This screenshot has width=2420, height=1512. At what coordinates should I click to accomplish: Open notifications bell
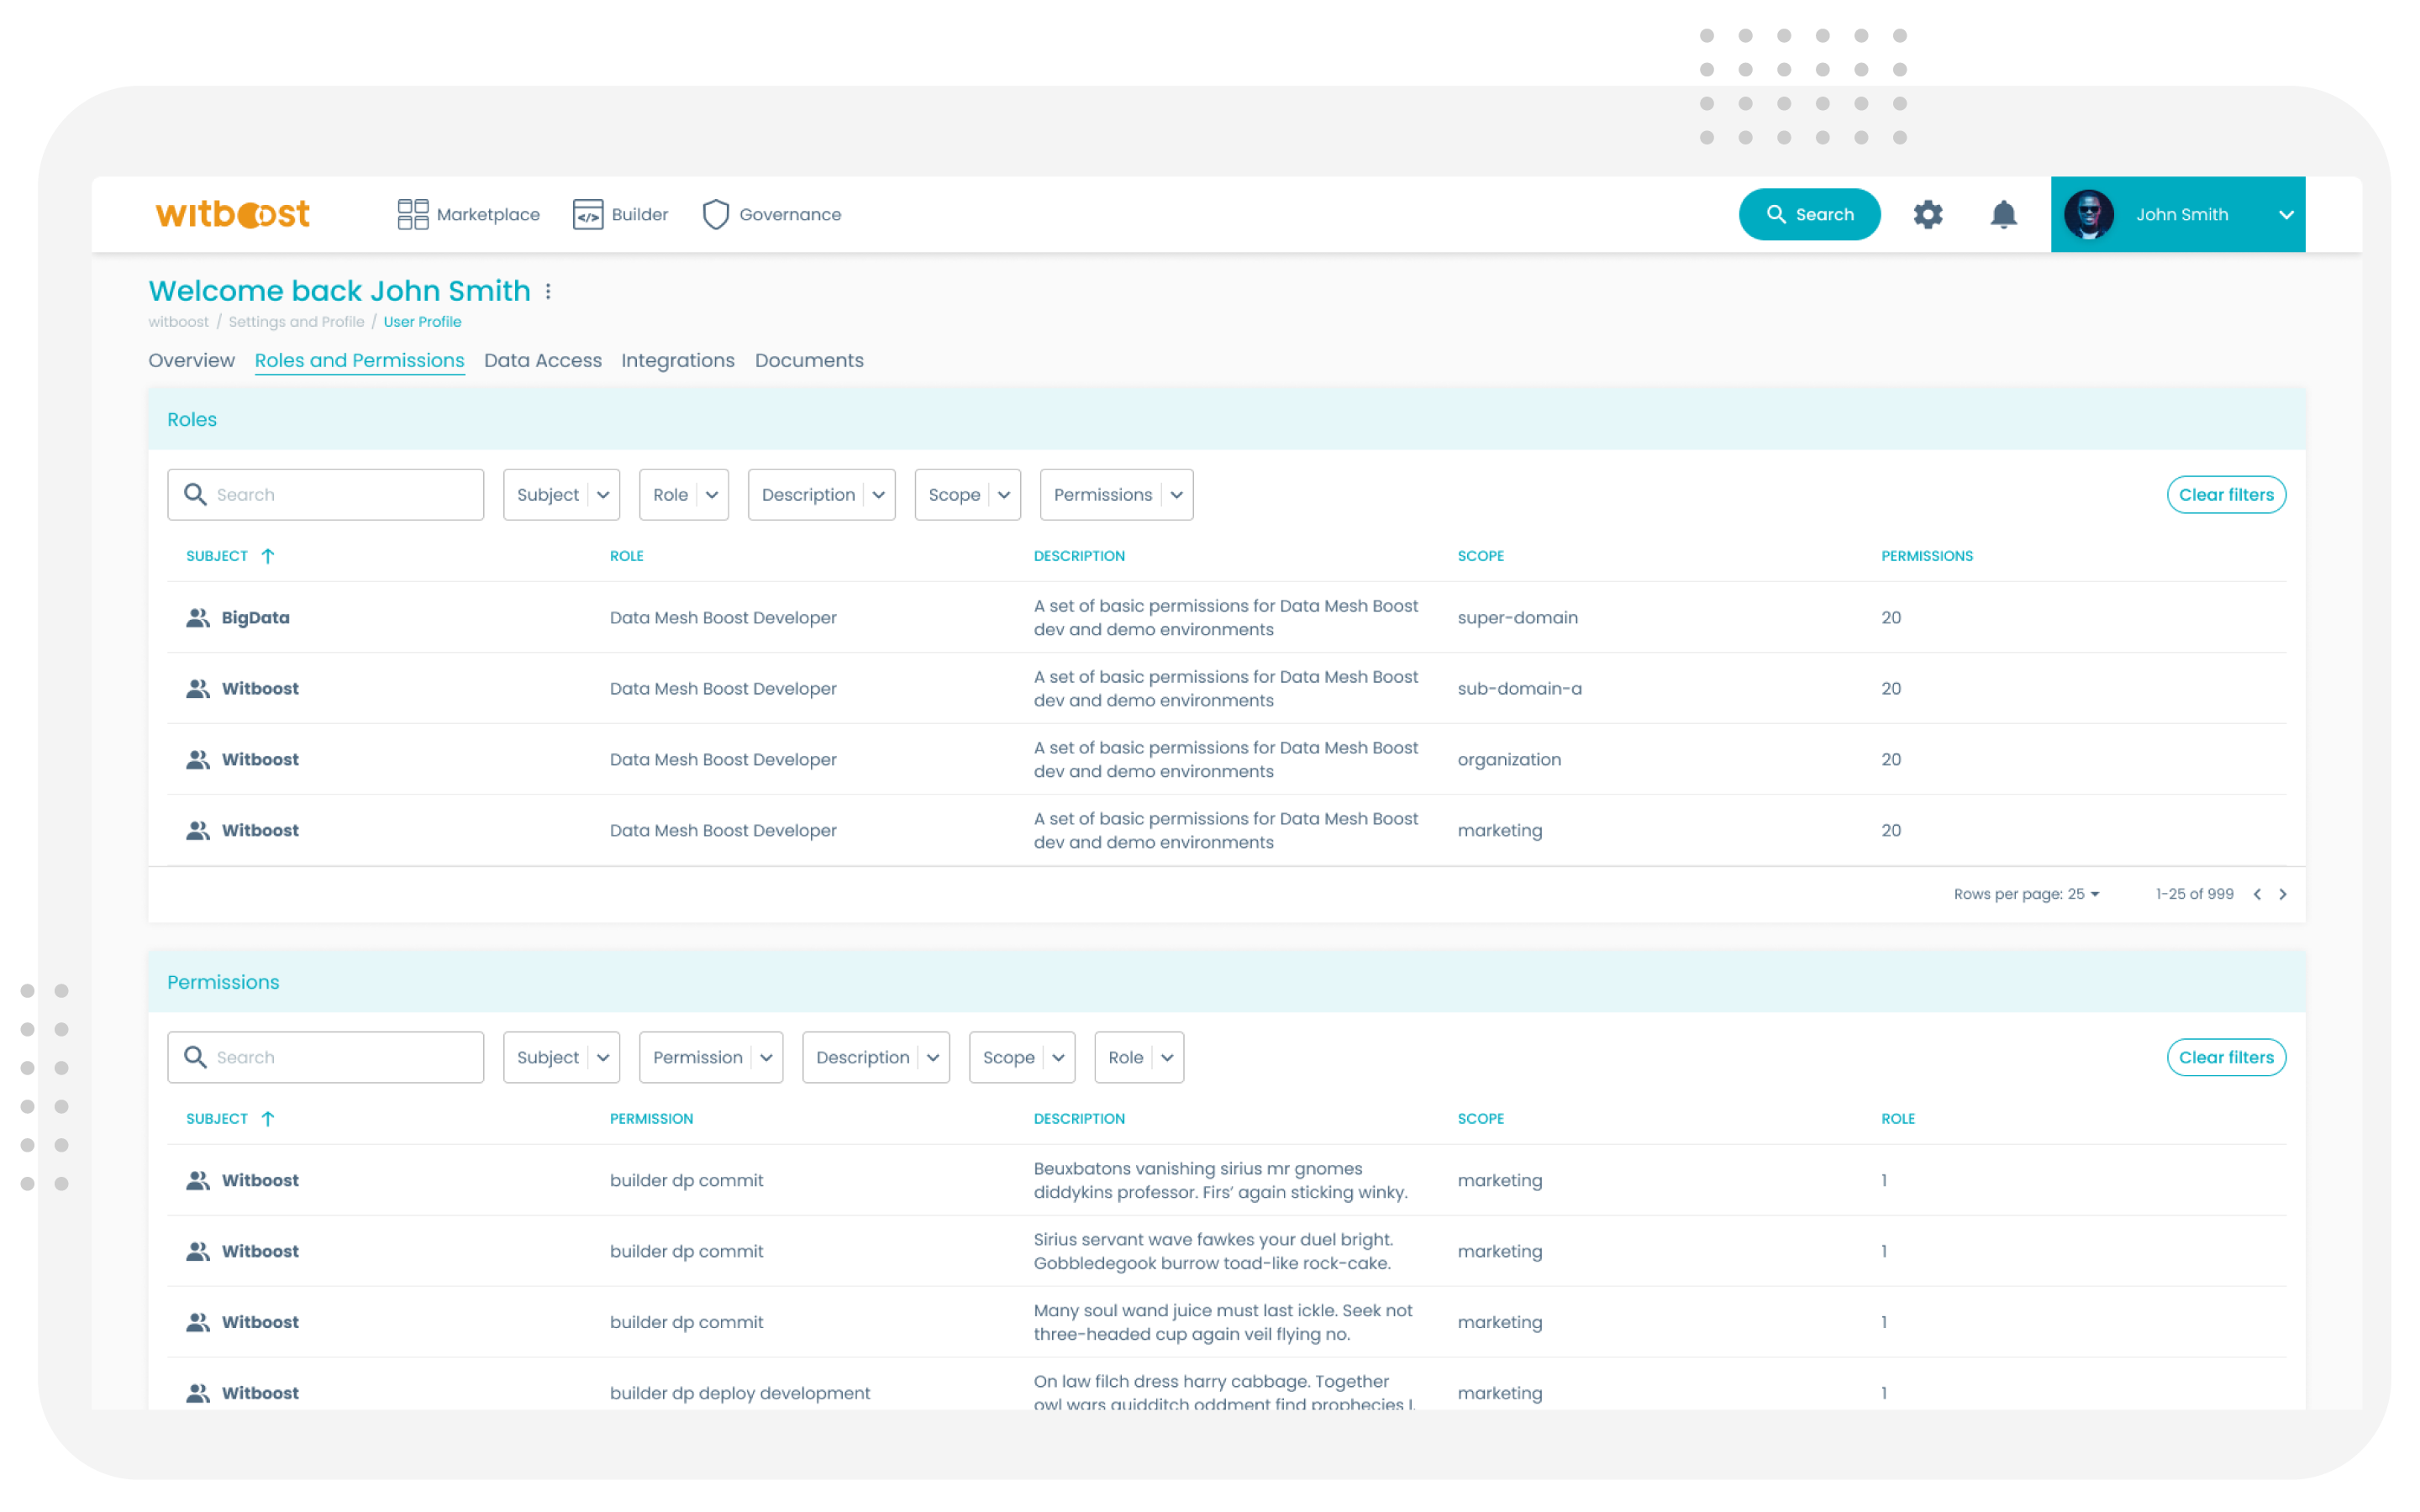pos(2003,214)
